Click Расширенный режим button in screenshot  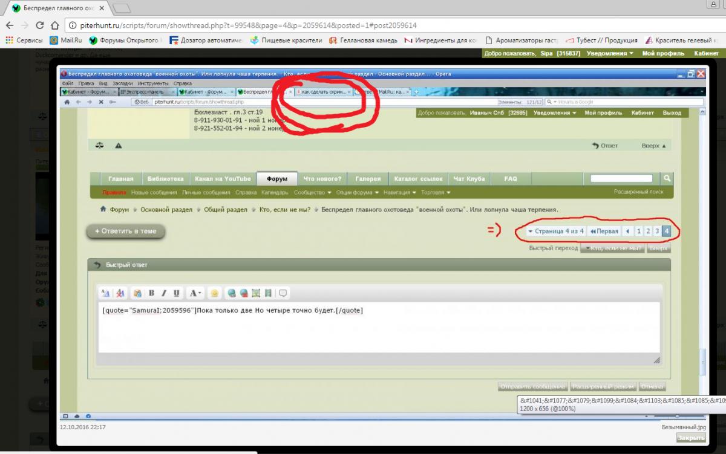pyautogui.click(x=603, y=386)
